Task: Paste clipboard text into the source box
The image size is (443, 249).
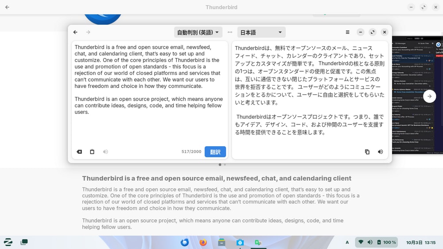Action: (92, 152)
